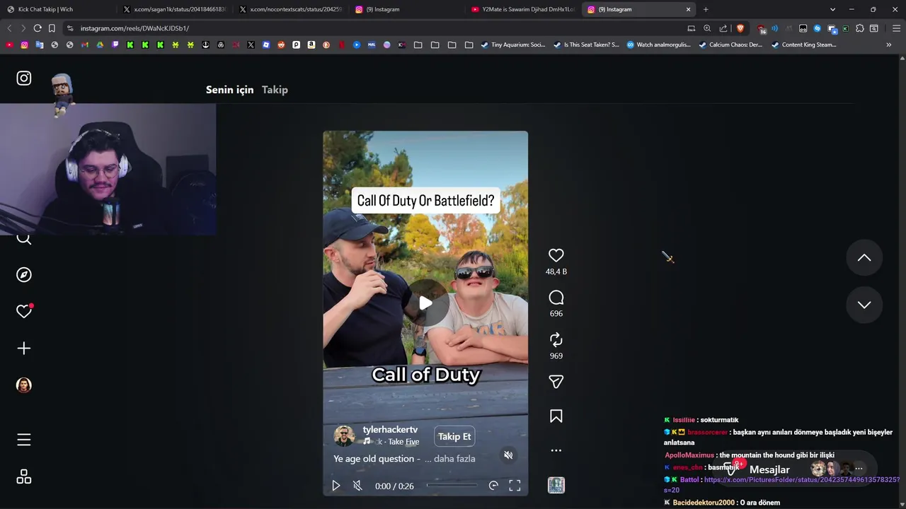The height and width of the screenshot is (509, 906).
Task: Switch to the Y2Mate browser tab
Action: (524, 9)
